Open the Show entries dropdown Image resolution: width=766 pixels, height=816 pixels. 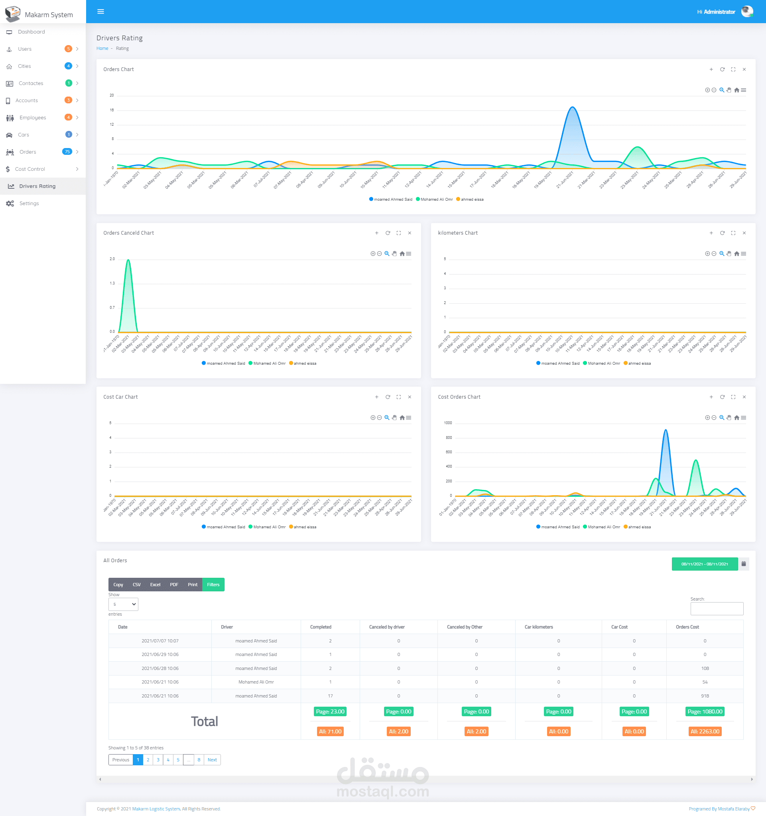(x=123, y=604)
